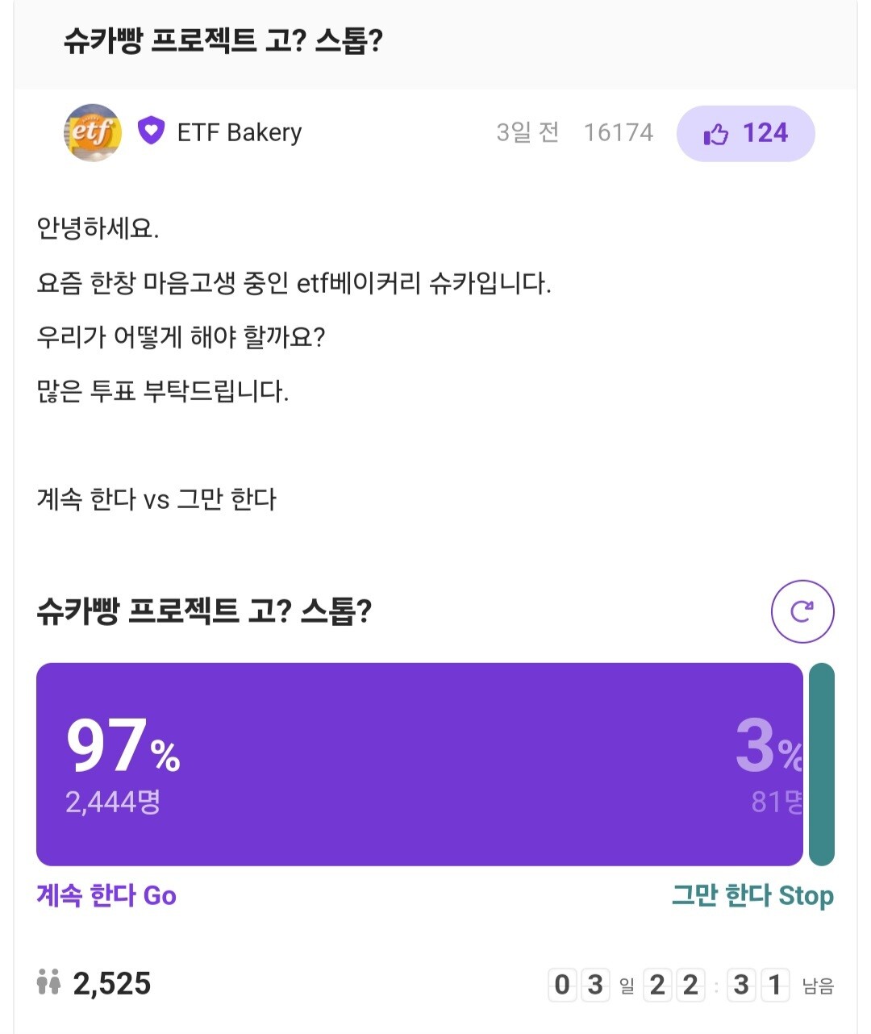
Task: Click the 16174 view count
Action: pos(618,132)
